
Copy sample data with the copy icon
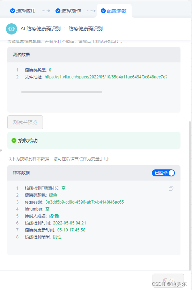[x=171, y=189]
